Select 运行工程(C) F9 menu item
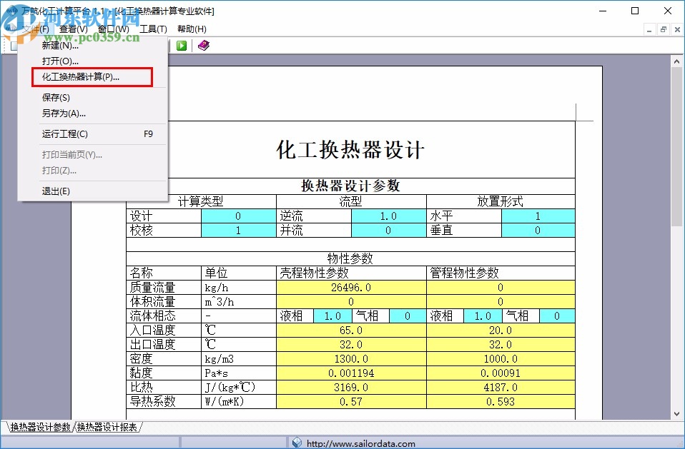Screen dimensions: 685x449 pyautogui.click(x=92, y=133)
